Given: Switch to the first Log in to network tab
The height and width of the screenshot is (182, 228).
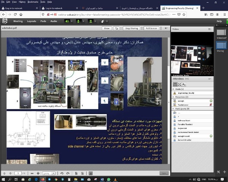Looking at the screenshot, I should coord(20,8).
